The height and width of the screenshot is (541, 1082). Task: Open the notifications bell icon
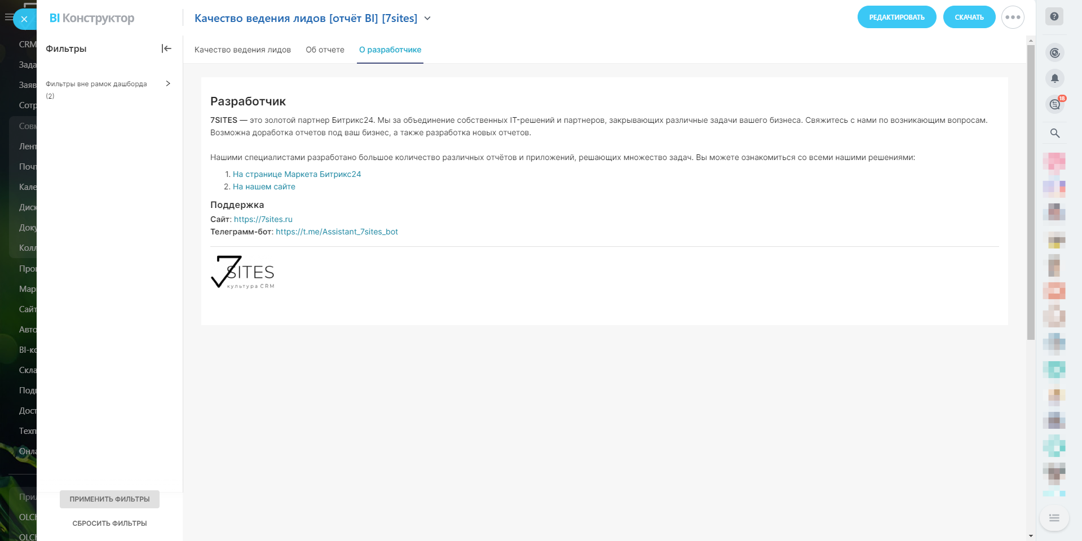1055,78
